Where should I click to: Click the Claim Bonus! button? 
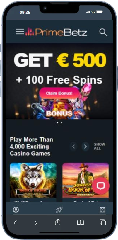pyautogui.click(x=59, y=93)
